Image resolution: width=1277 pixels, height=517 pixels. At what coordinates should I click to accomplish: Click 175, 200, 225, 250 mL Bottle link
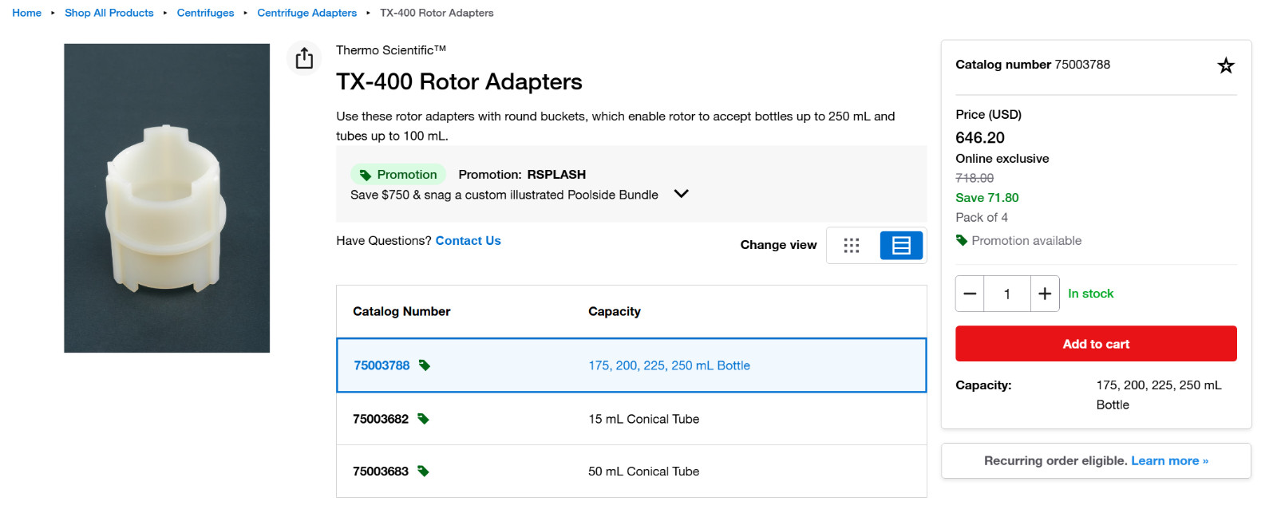[x=669, y=365]
